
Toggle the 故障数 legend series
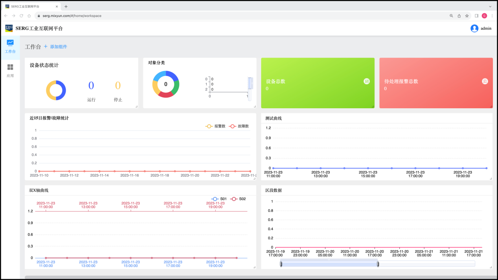239,126
